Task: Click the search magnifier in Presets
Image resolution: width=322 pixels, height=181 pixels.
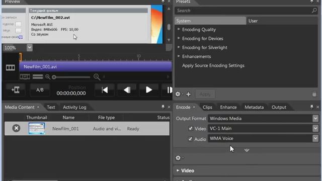Action: [x=314, y=11]
